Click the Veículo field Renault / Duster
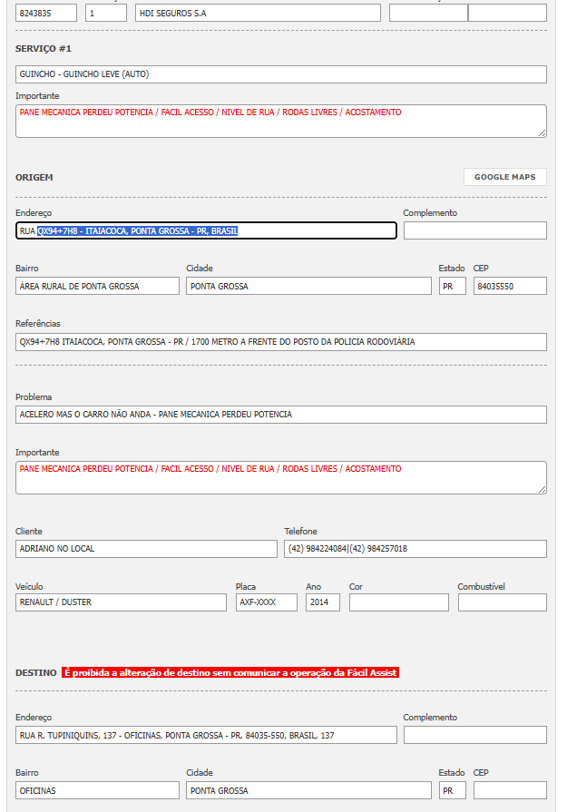567x812 pixels. (x=121, y=602)
